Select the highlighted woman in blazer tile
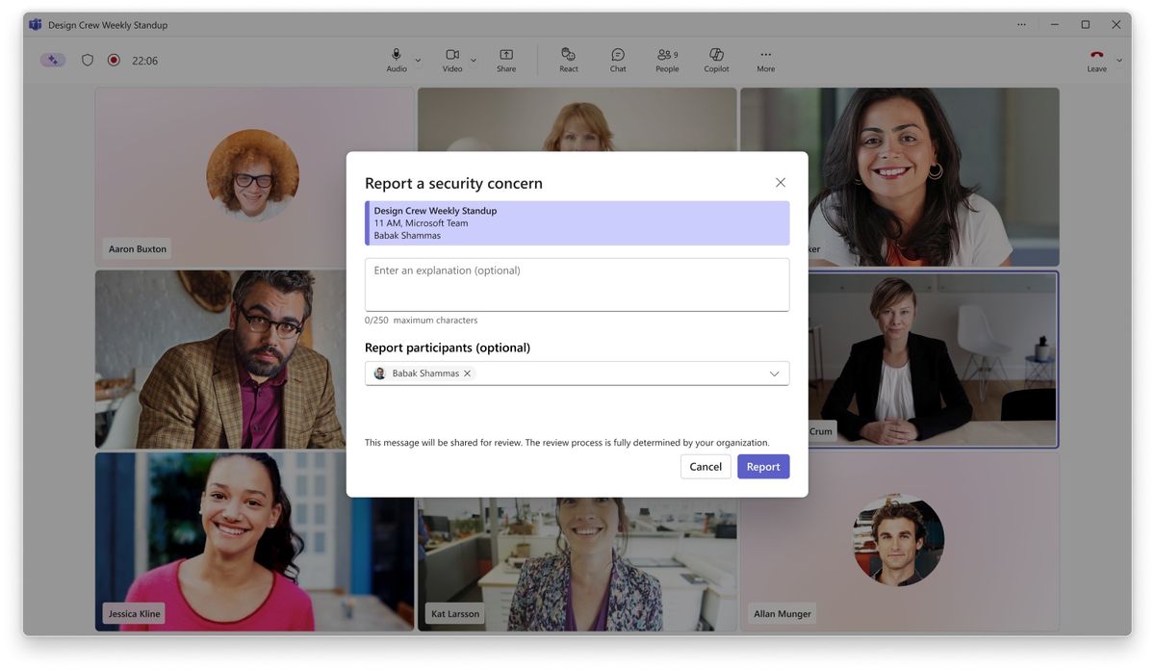 (x=932, y=359)
